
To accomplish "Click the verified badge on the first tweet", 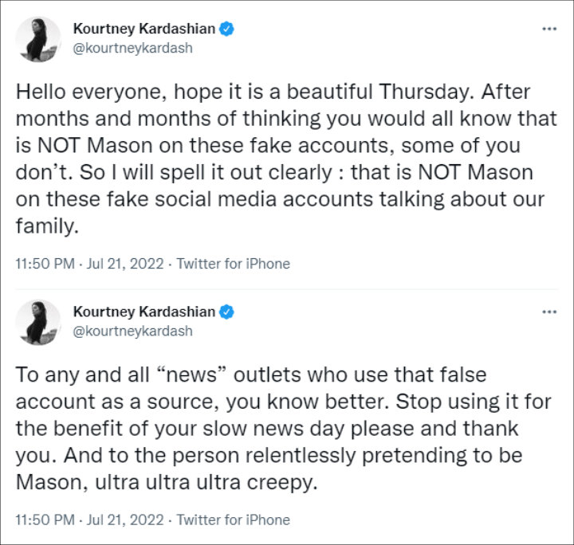I will (x=226, y=29).
